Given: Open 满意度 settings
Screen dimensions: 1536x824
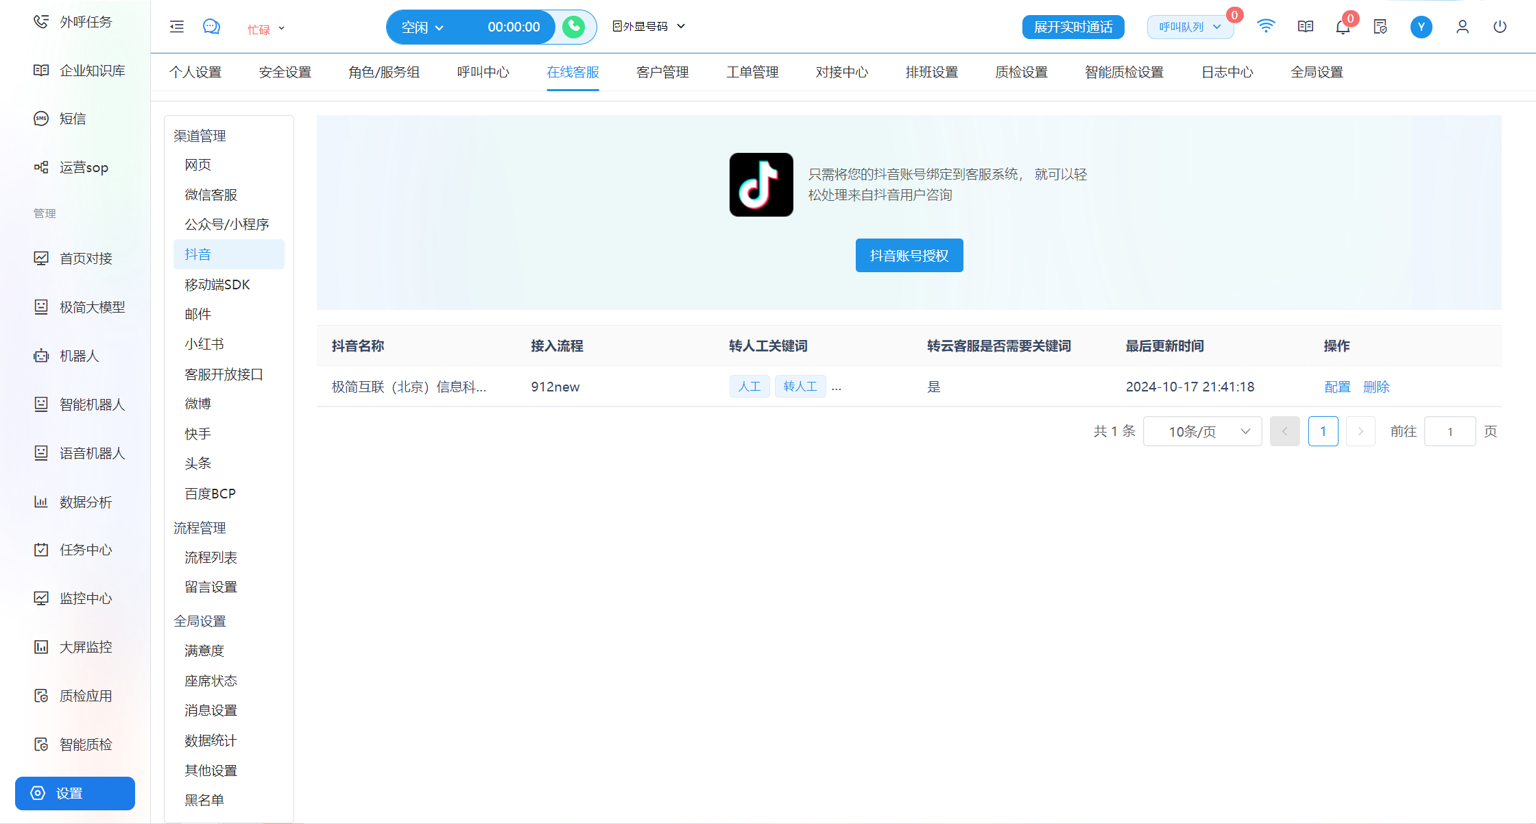Looking at the screenshot, I should [x=204, y=651].
